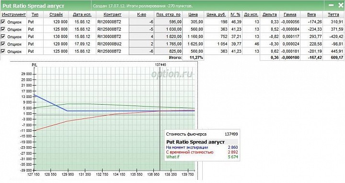345x183 pixels.
Task: Click y-axis label 29 000
Action: point(26,74)
